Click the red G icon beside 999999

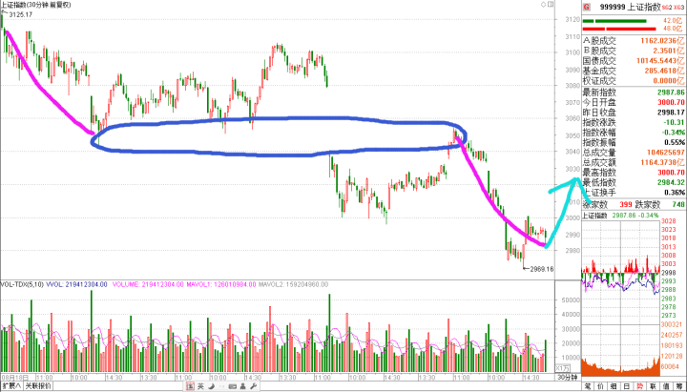(586, 6)
